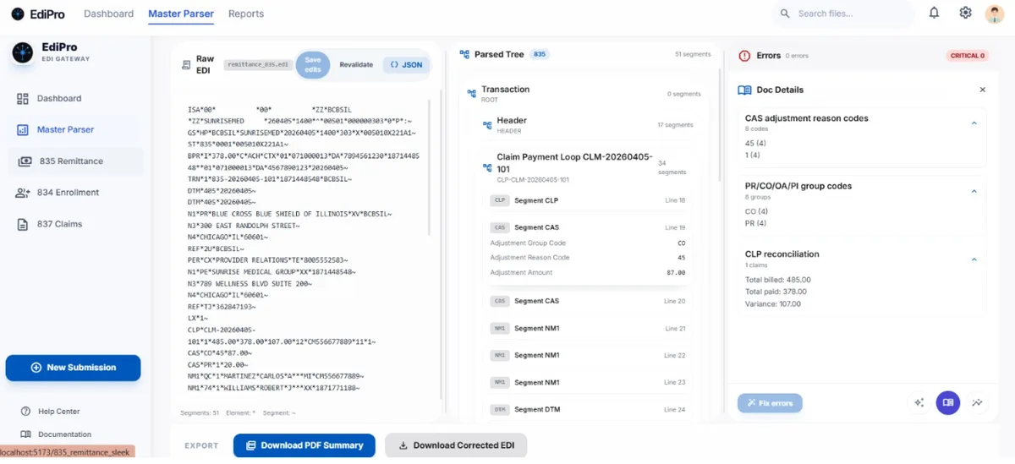Click the BPR*I*378.00 line in Raw EDI
The image size is (1015, 464).
(304, 156)
